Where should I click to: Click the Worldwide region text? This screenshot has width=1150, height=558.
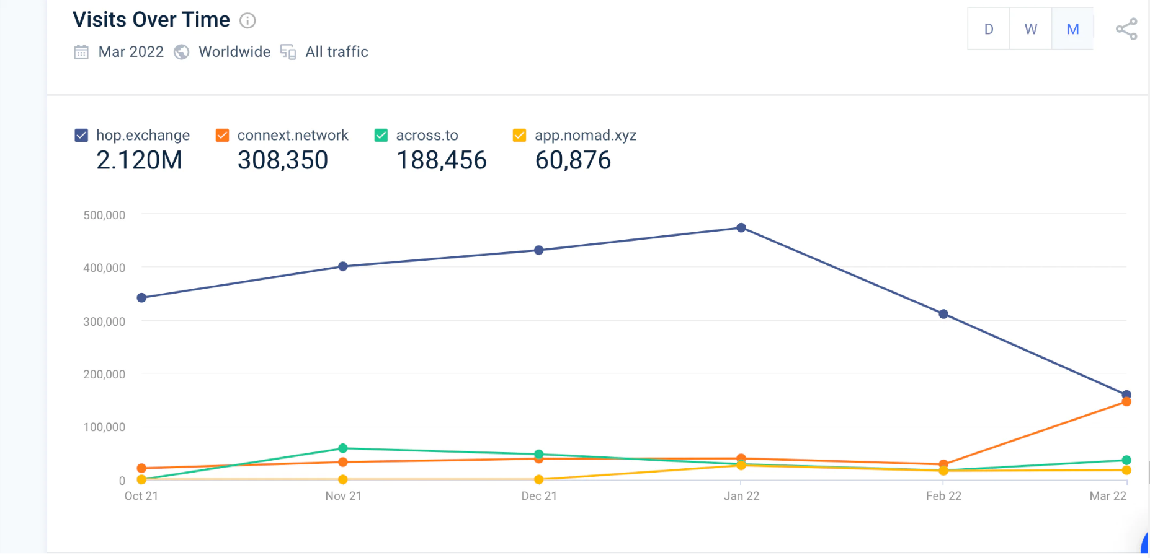click(x=234, y=52)
